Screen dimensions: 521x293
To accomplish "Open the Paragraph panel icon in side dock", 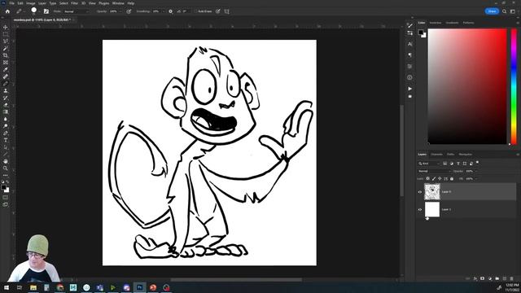I will point(409,55).
